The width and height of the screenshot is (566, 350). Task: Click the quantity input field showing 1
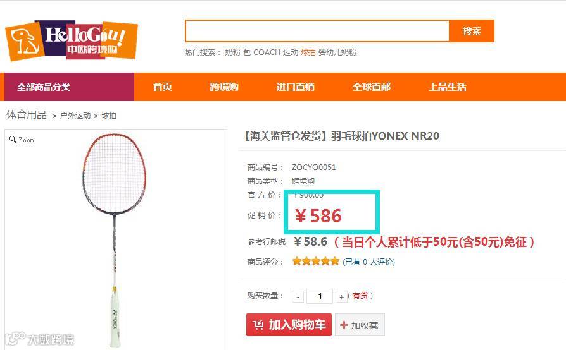point(320,296)
